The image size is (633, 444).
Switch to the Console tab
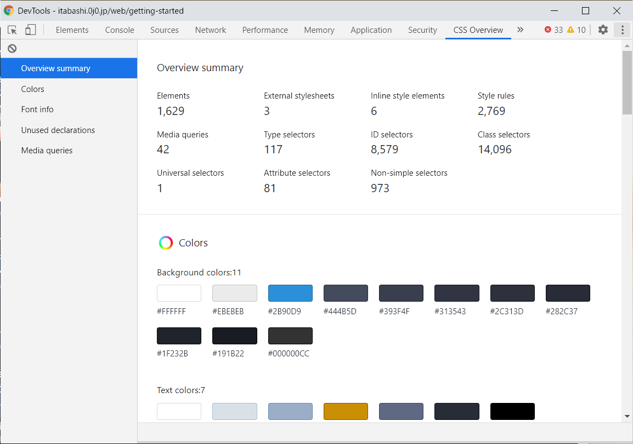120,30
